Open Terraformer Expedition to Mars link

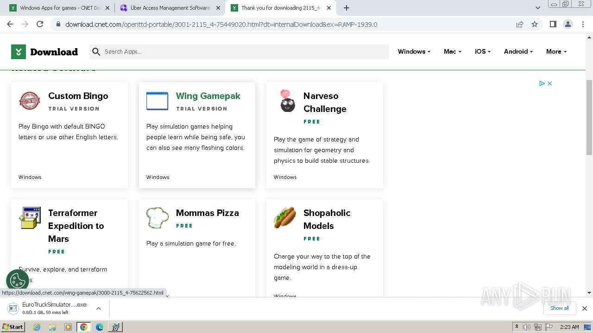(76, 226)
